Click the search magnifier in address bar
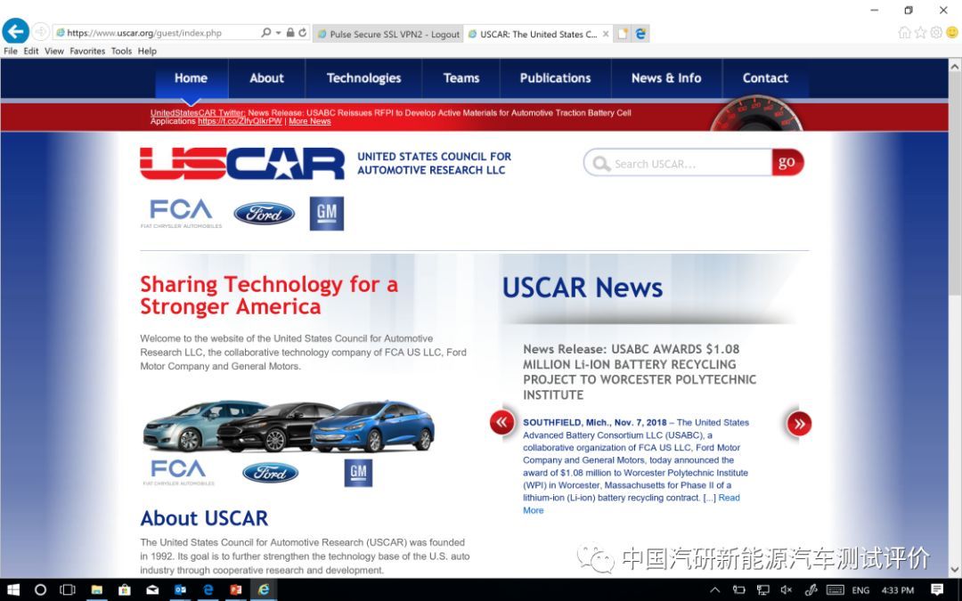962x601 pixels. [265, 33]
